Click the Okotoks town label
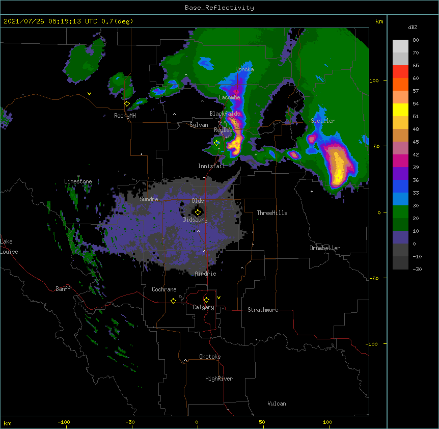Image resolution: width=439 pixels, height=429 pixels. point(210,357)
